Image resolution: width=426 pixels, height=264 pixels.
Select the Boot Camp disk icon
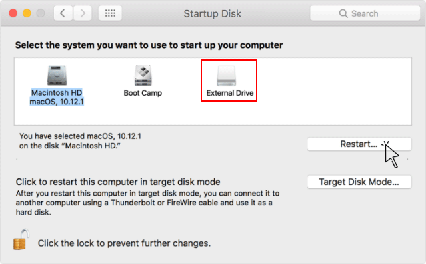pos(143,75)
